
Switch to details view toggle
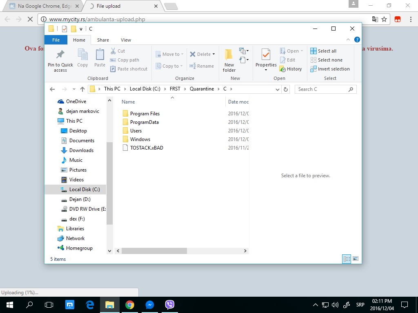click(x=347, y=259)
